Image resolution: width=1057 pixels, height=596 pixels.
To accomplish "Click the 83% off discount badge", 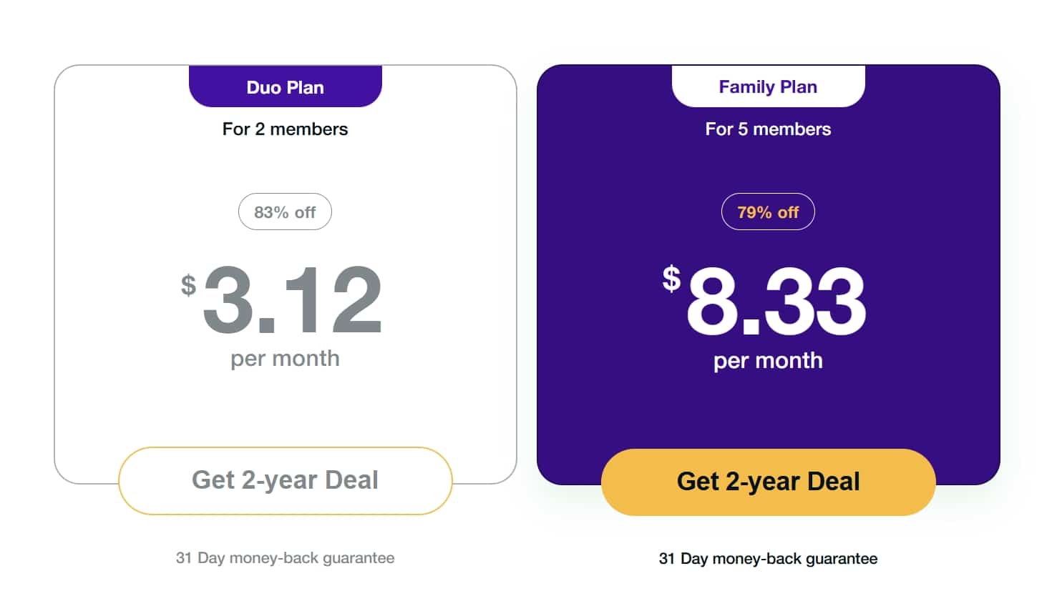I will point(285,212).
